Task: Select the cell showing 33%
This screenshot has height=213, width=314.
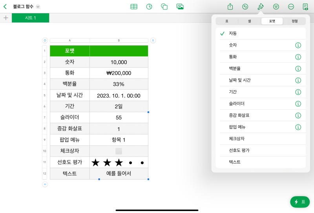Action: (x=119, y=84)
